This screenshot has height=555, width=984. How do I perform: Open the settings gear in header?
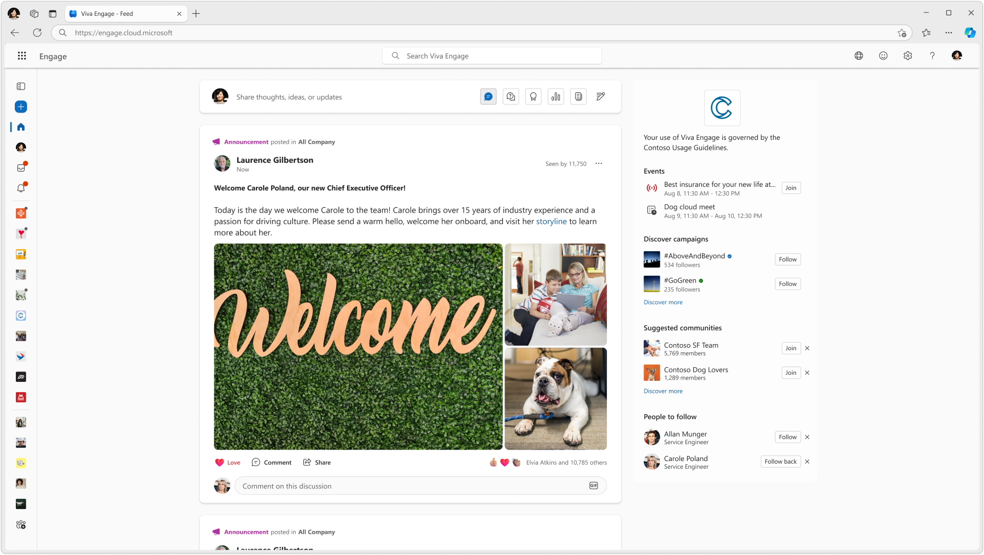908,56
